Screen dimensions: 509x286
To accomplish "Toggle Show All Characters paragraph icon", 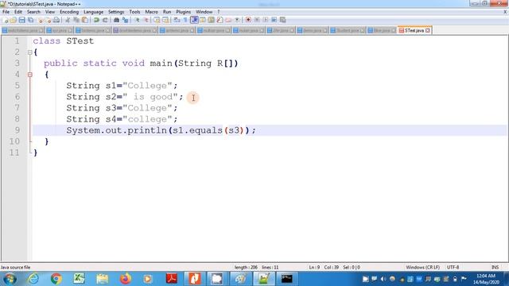I will [185, 20].
